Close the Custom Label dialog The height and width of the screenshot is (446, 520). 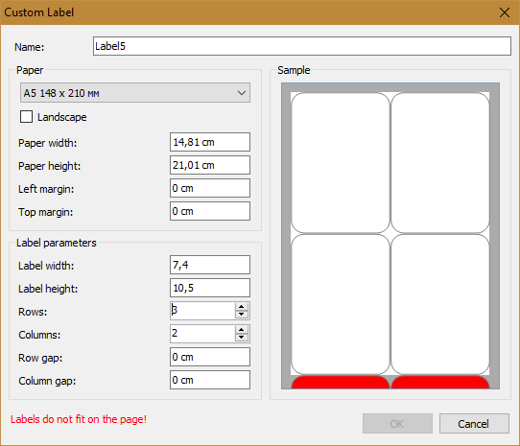505,12
